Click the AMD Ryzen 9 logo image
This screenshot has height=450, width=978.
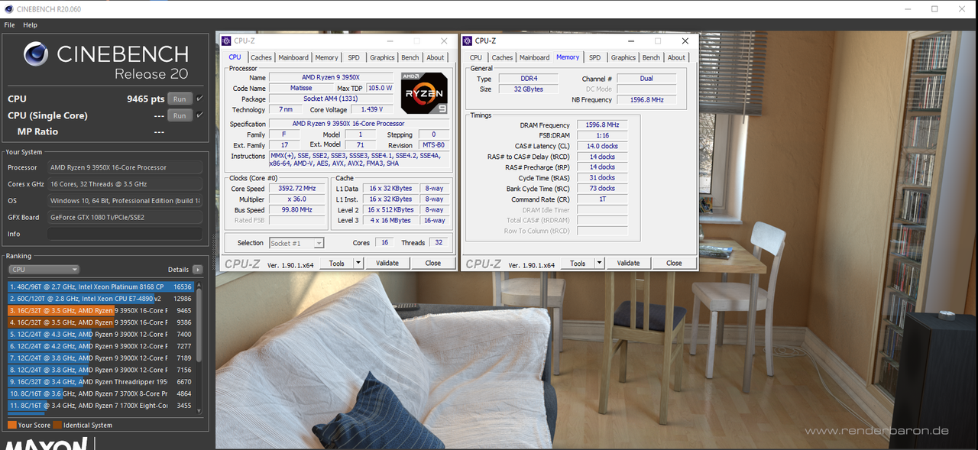424,93
